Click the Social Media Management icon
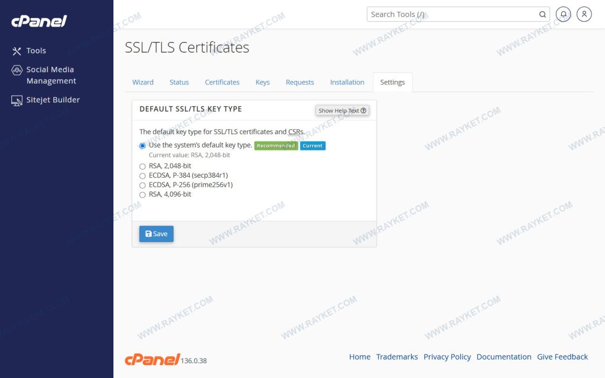Viewport: 605px width, 378px height. click(x=17, y=70)
